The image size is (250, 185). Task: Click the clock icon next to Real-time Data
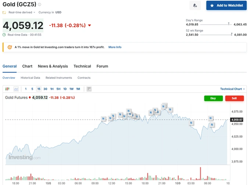tap(4, 35)
